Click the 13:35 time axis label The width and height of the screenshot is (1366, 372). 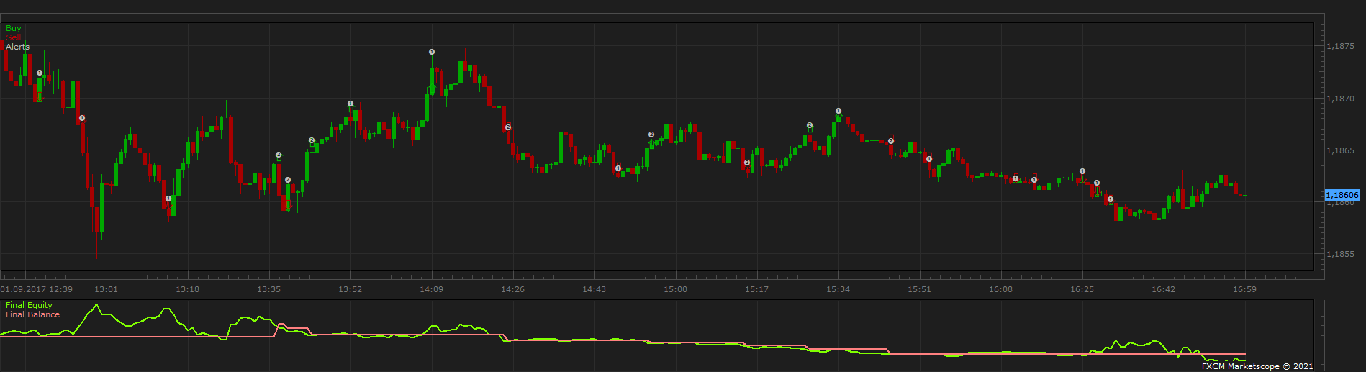(x=268, y=289)
